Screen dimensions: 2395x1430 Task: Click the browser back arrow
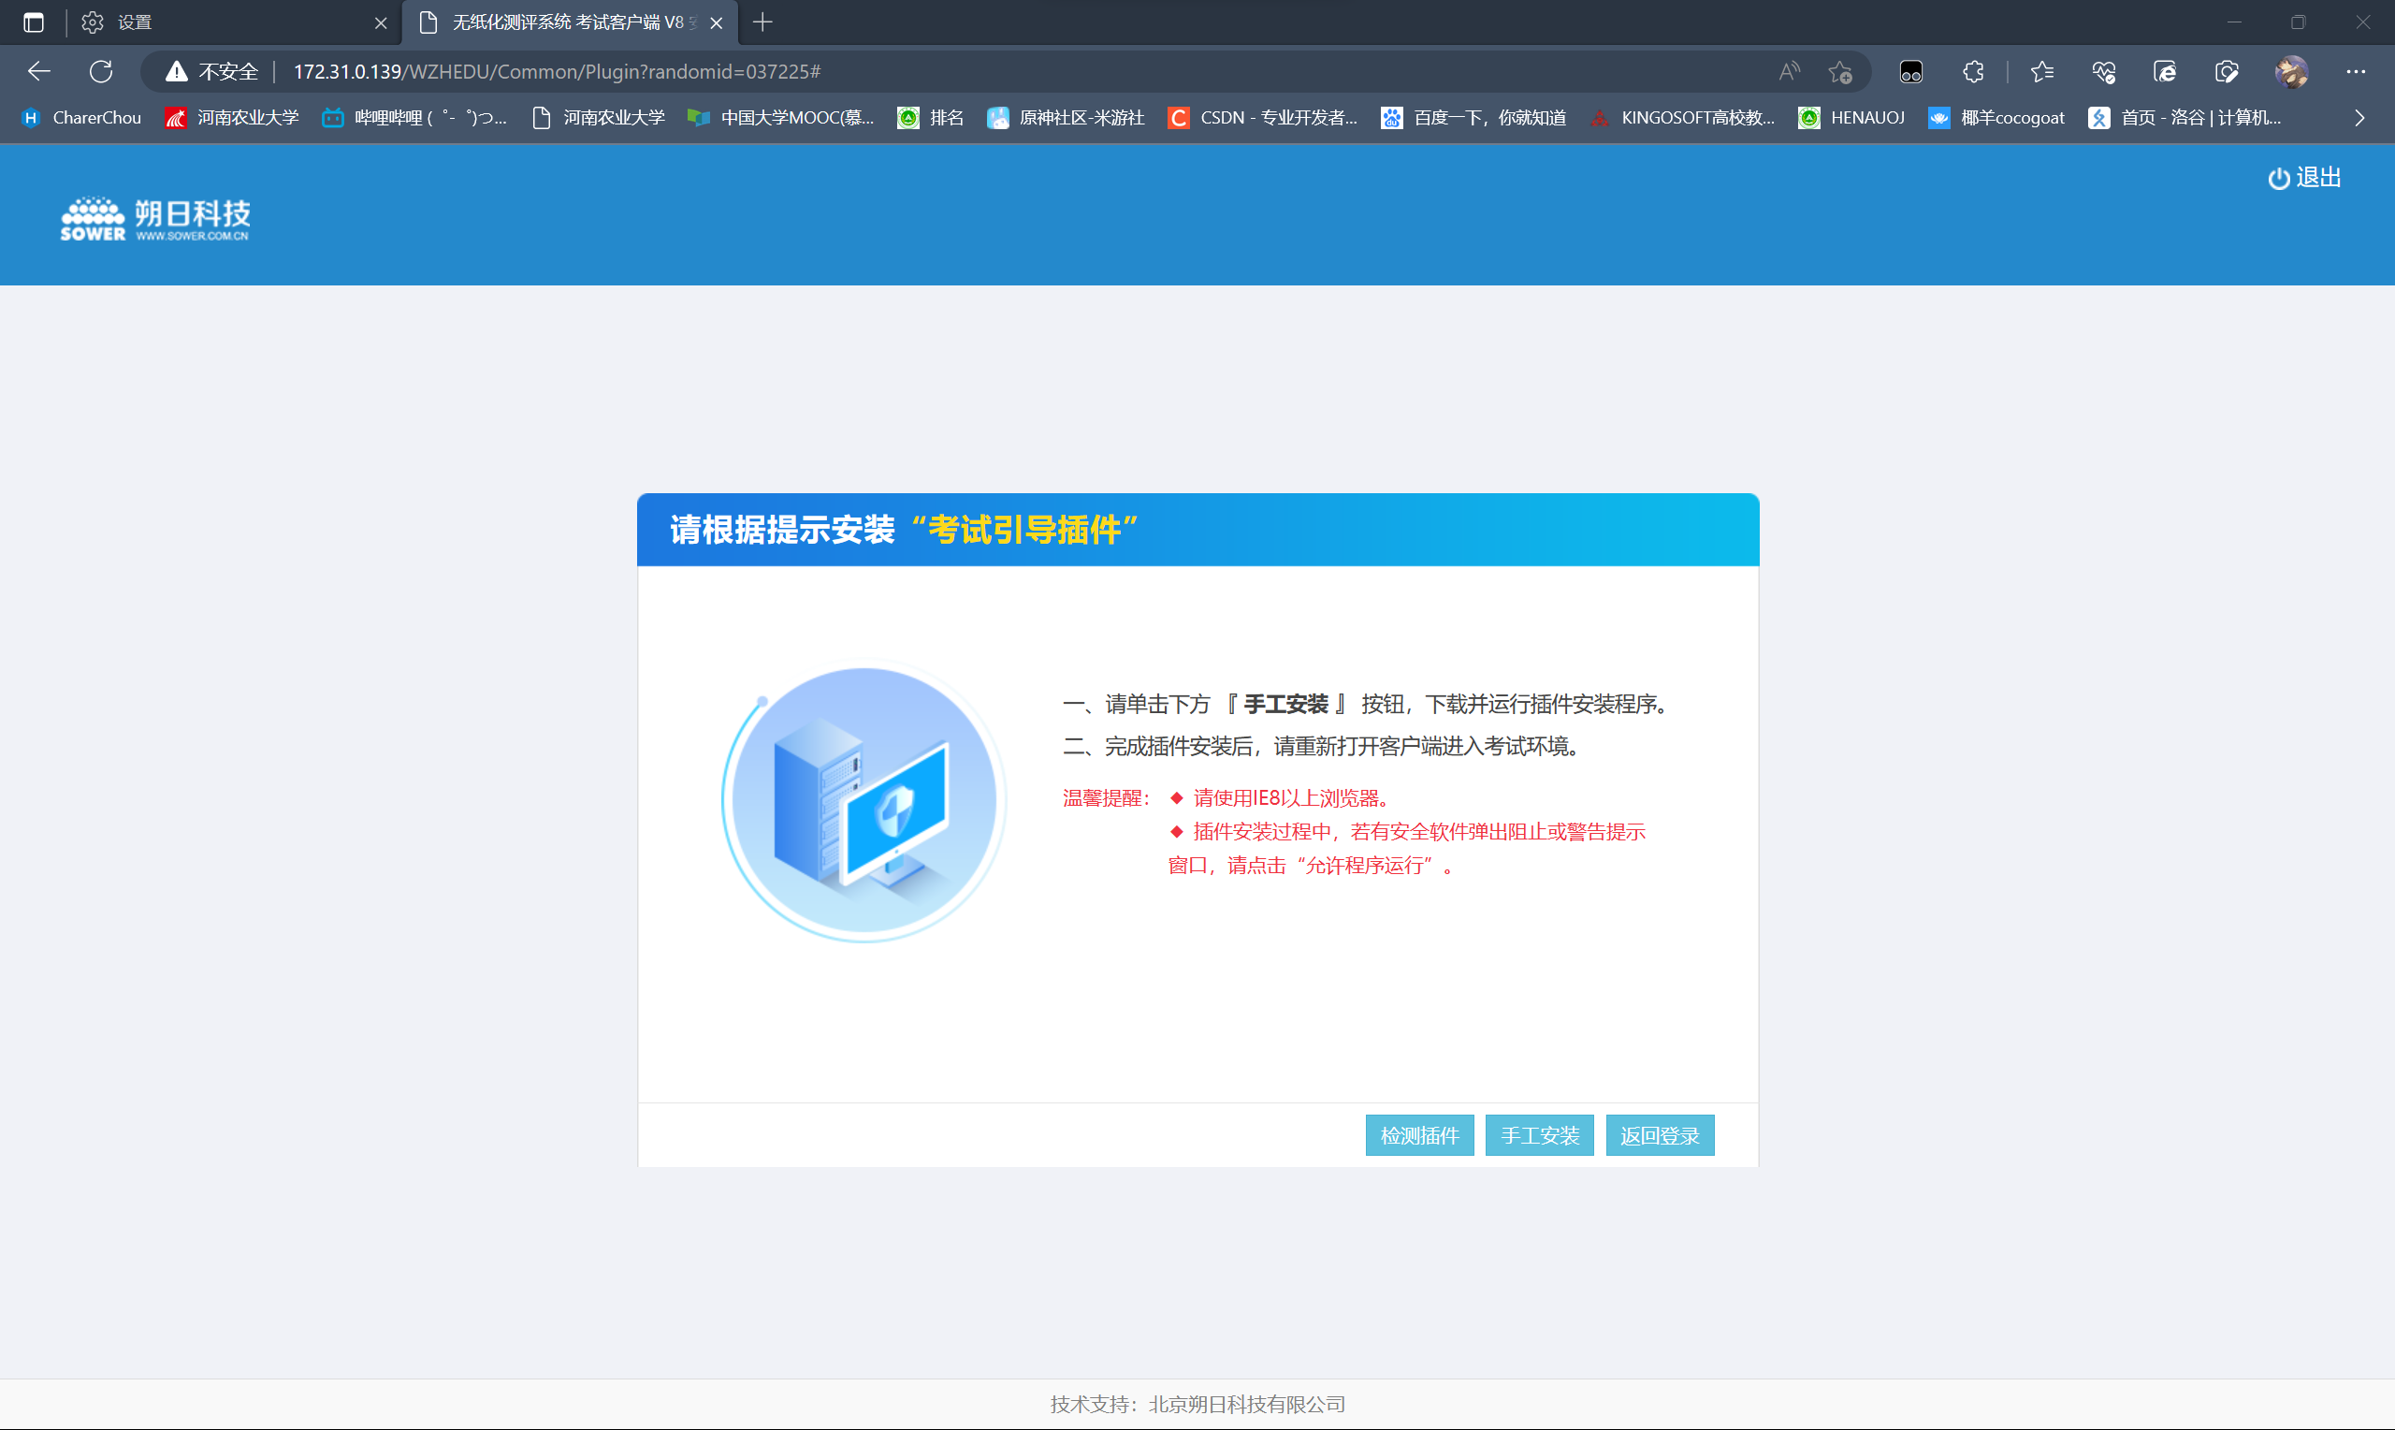38,71
